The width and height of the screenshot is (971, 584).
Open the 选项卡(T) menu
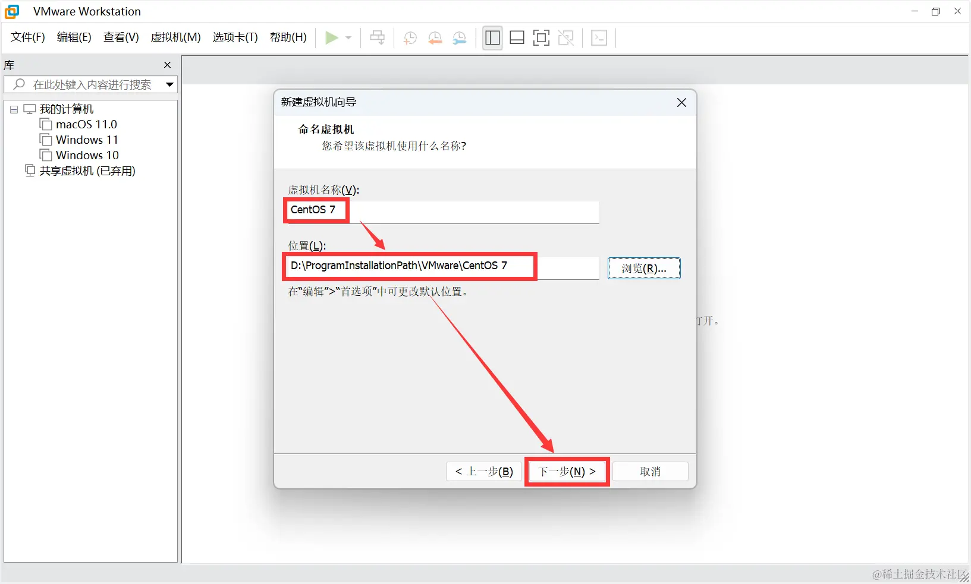pos(235,37)
